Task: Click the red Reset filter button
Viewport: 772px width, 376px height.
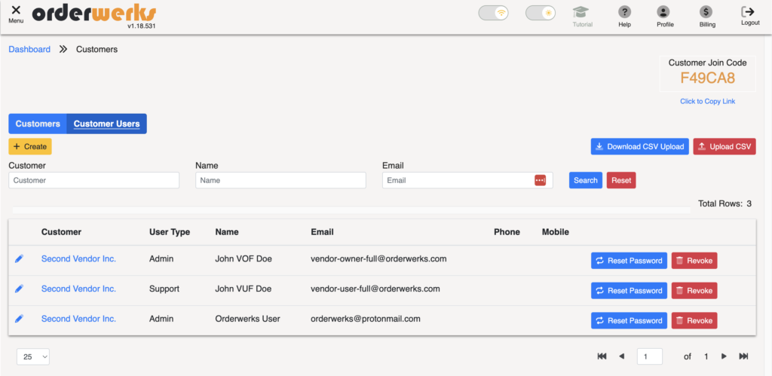Action: click(621, 180)
